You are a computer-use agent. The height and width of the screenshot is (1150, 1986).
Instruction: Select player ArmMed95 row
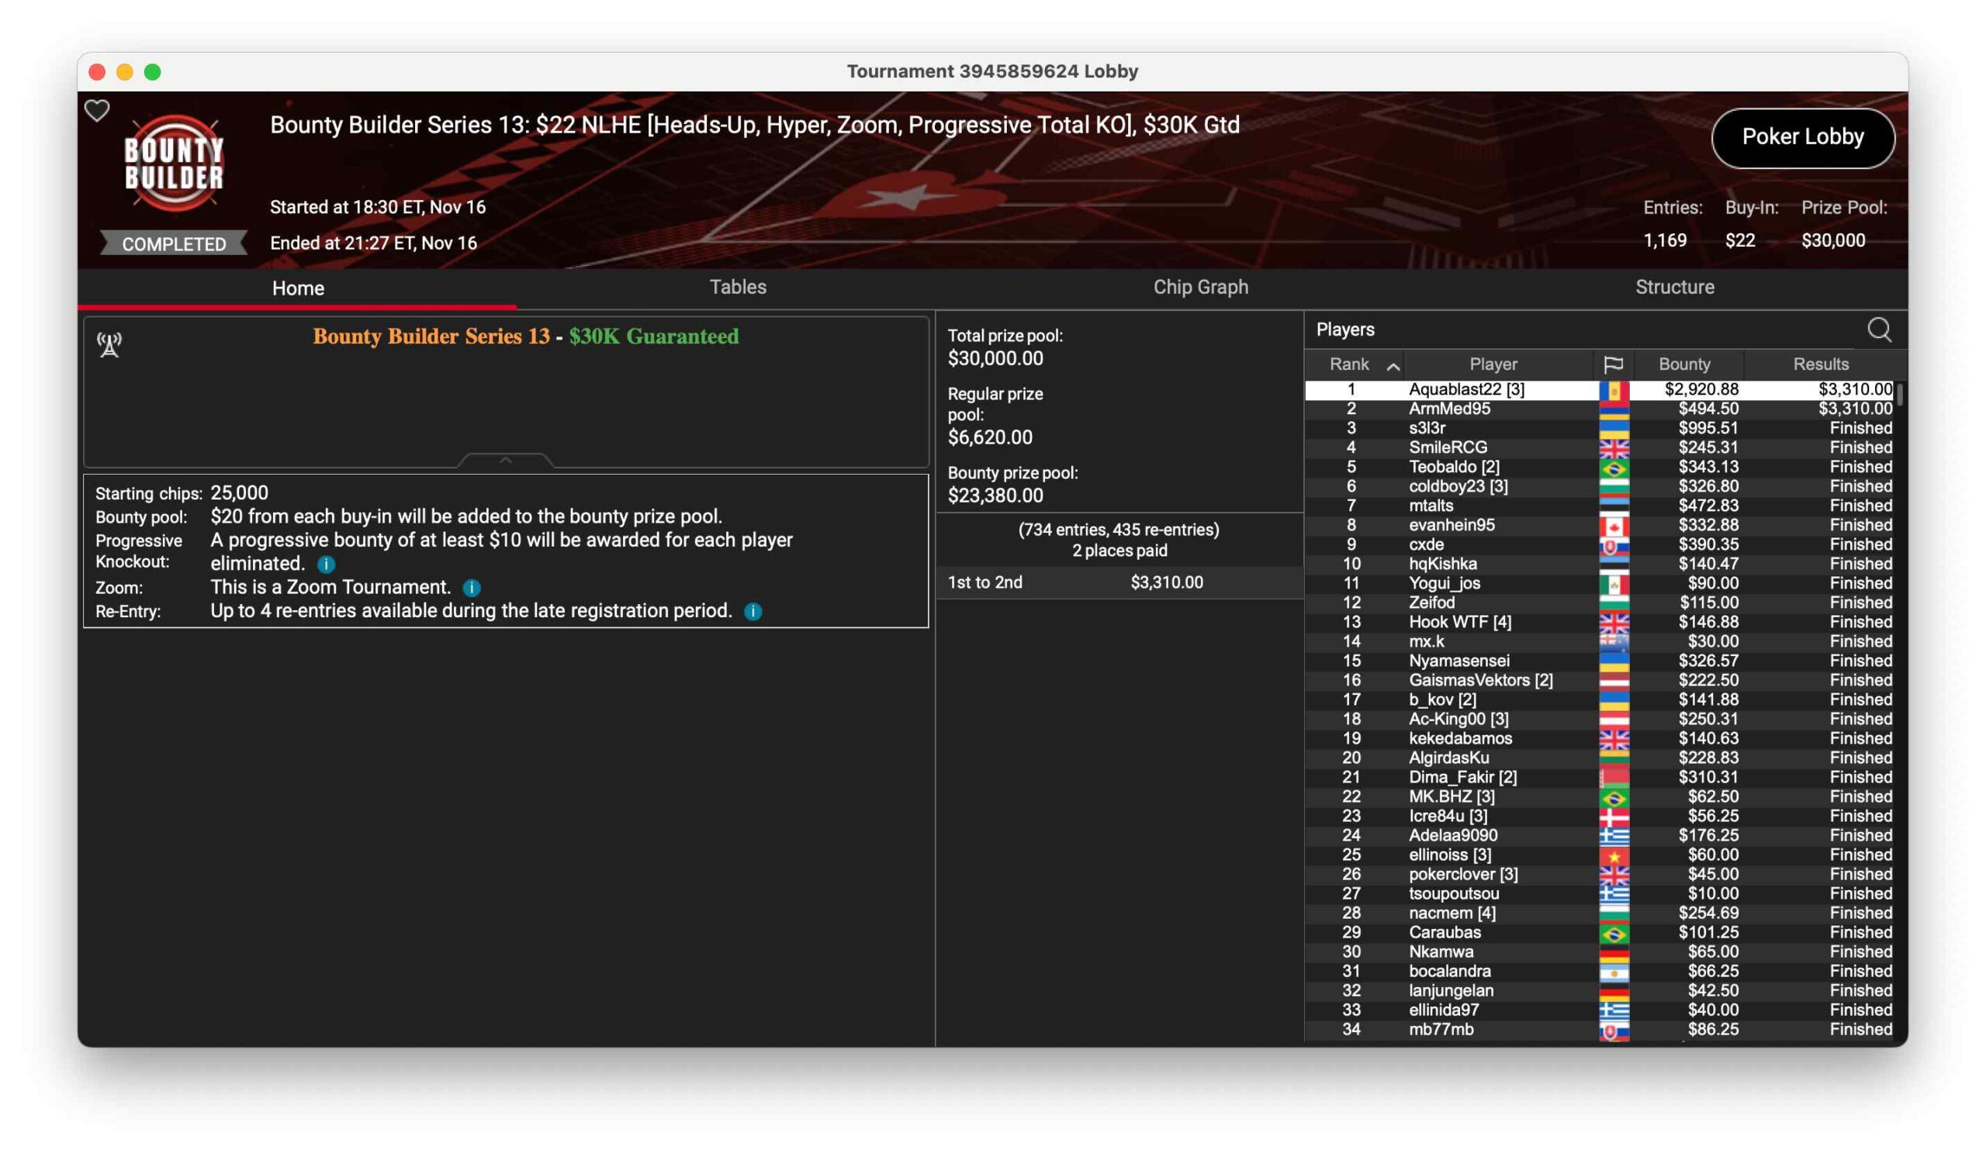tap(1448, 409)
